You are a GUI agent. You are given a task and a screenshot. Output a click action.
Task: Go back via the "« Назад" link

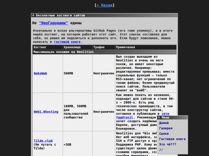104,5
